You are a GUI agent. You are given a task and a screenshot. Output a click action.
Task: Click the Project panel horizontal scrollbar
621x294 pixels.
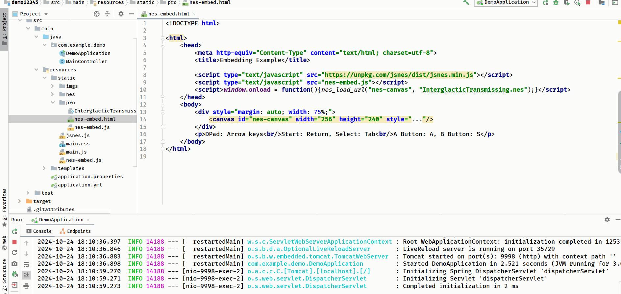point(59,212)
